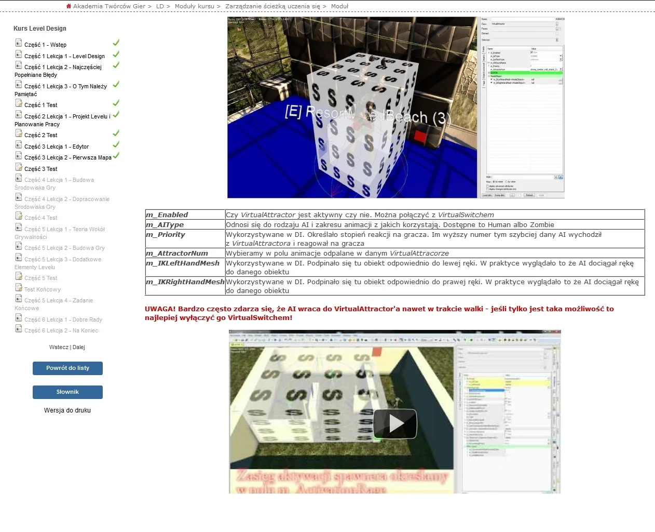This screenshot has height=532, width=655.
Task: Click the m_AttractorNum table cell
Action: click(185, 253)
